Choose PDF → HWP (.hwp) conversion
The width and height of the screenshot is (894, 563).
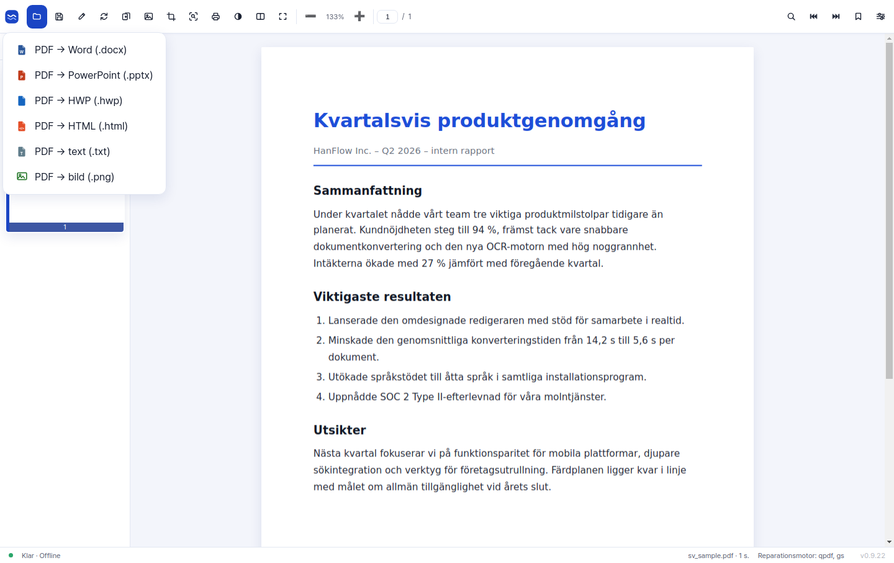pyautogui.click(x=84, y=100)
